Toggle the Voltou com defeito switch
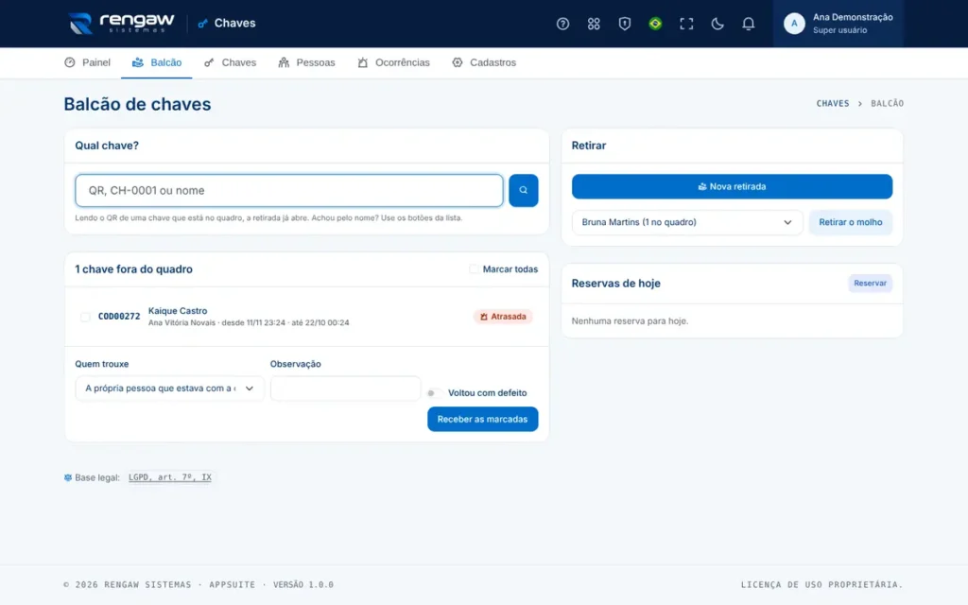This screenshot has width=968, height=605. [434, 392]
